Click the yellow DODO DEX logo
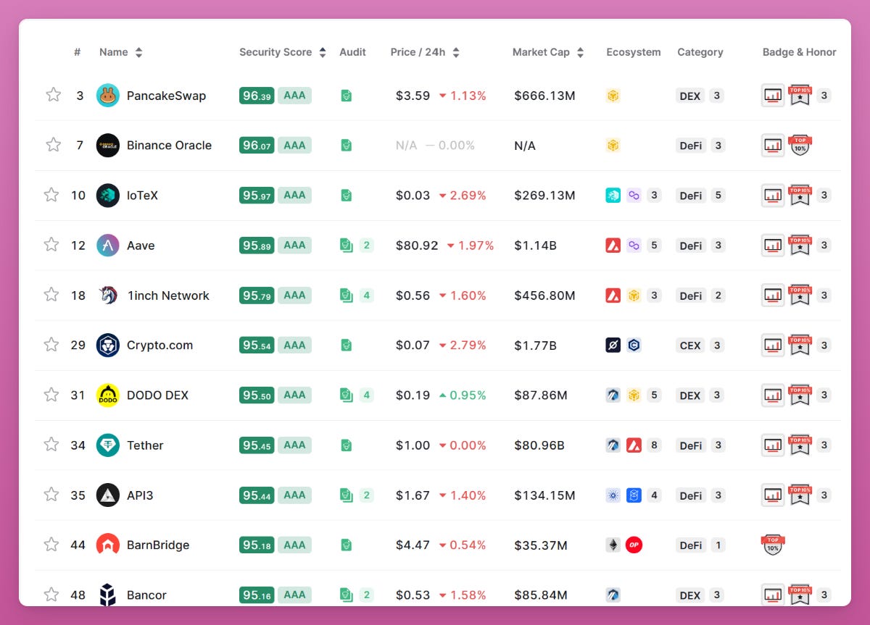The width and height of the screenshot is (870, 625). pyautogui.click(x=108, y=395)
